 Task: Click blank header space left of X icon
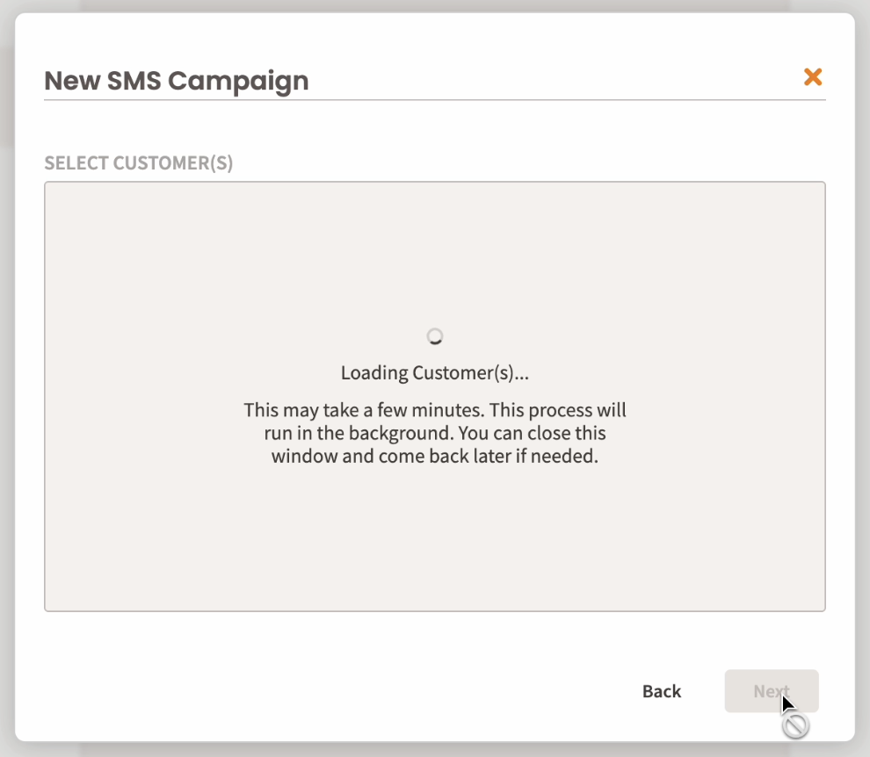coord(571,77)
